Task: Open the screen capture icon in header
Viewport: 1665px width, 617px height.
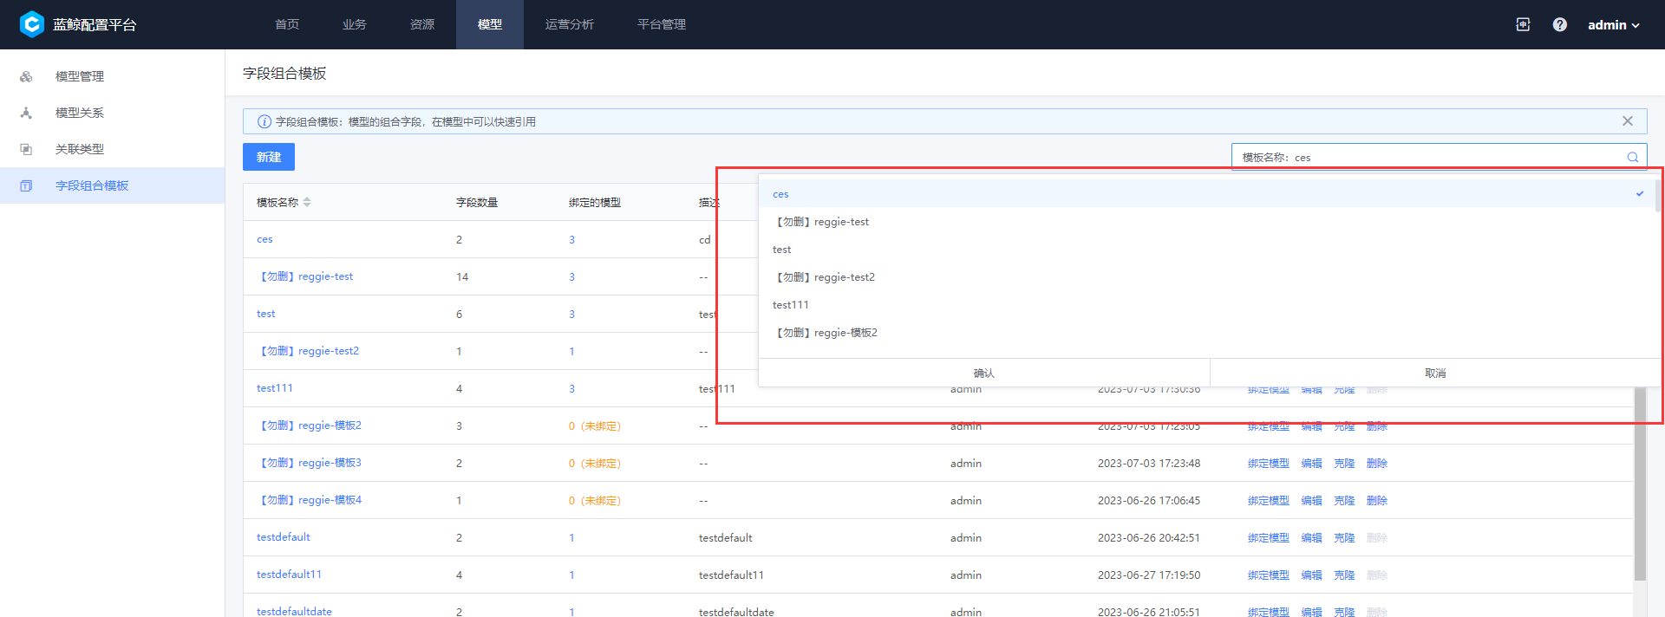Action: tap(1523, 24)
